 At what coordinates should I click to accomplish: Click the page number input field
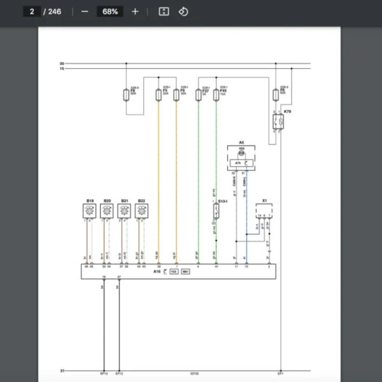(x=32, y=11)
